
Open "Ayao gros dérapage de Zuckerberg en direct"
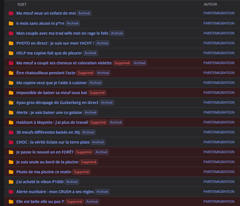[57, 103]
